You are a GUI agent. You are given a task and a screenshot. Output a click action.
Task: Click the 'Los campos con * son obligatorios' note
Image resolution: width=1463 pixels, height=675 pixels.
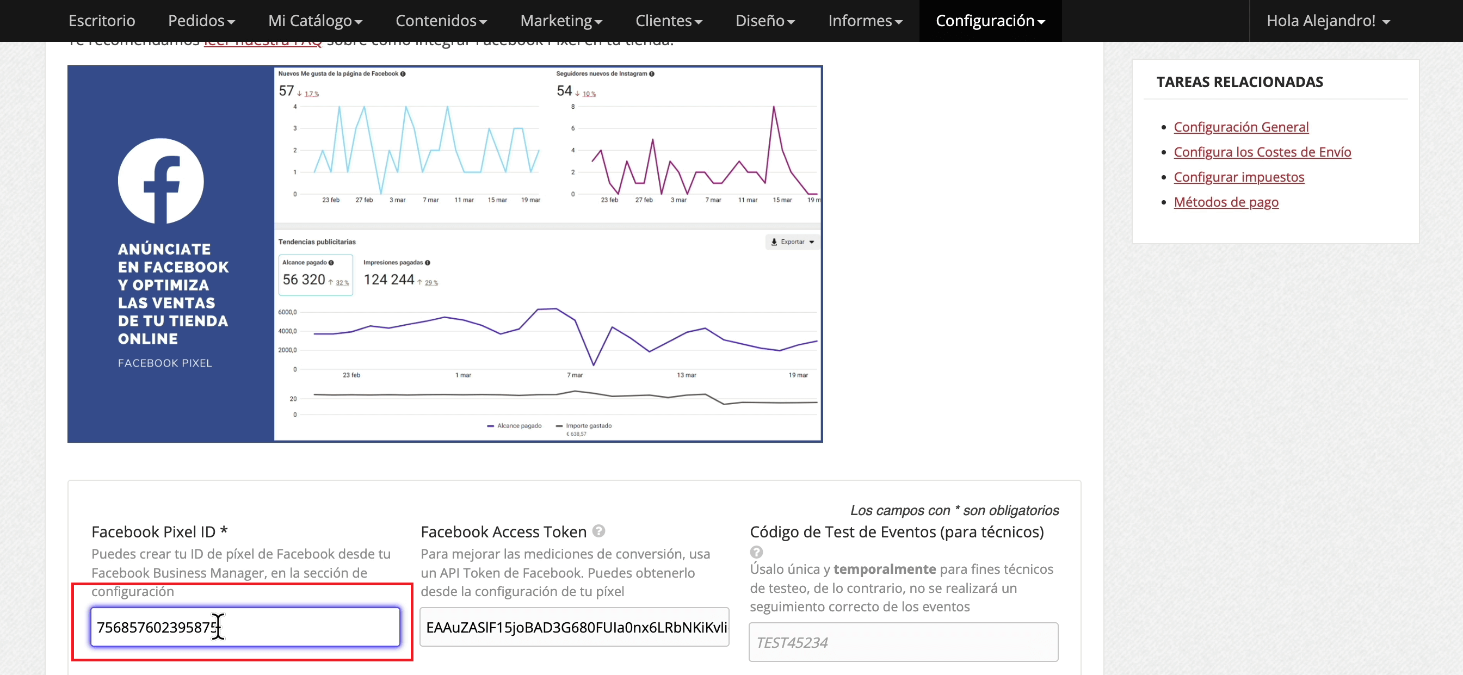click(954, 510)
